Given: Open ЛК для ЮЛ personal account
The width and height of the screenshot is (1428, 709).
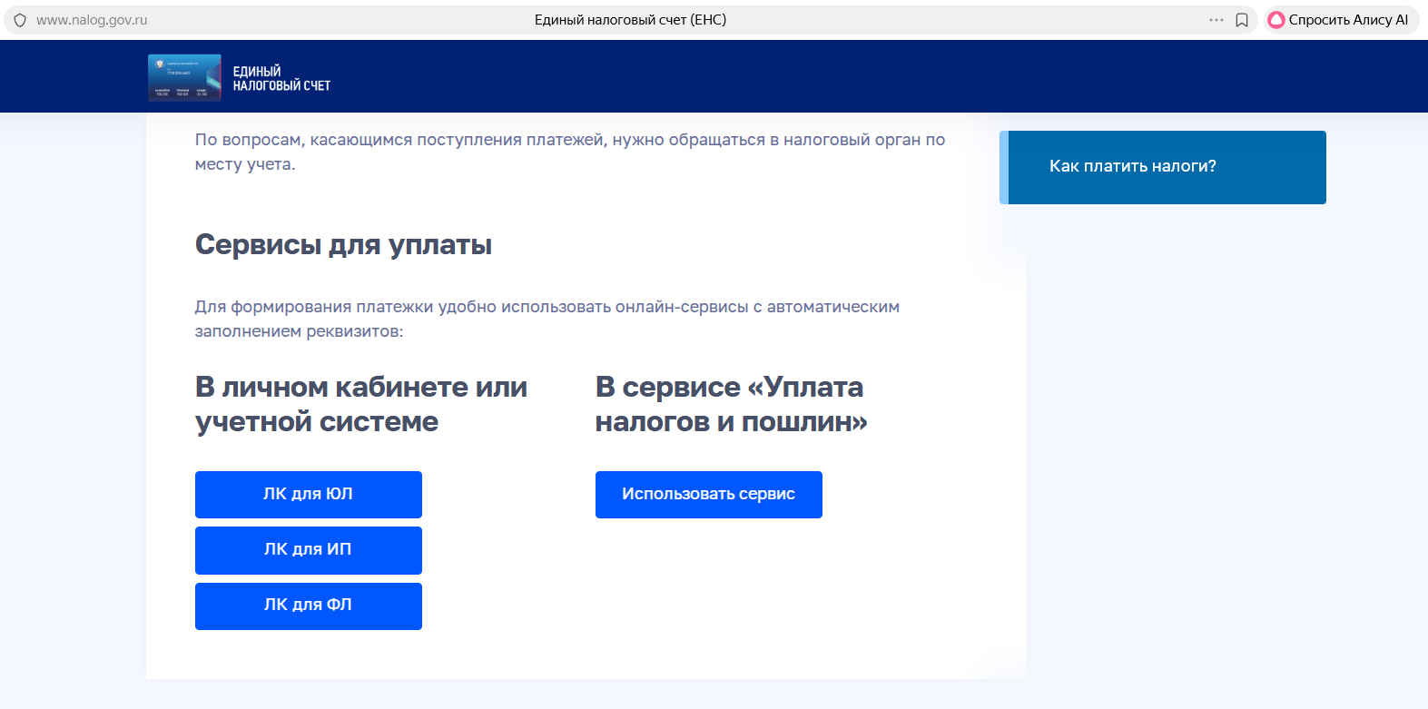Looking at the screenshot, I should tap(309, 495).
